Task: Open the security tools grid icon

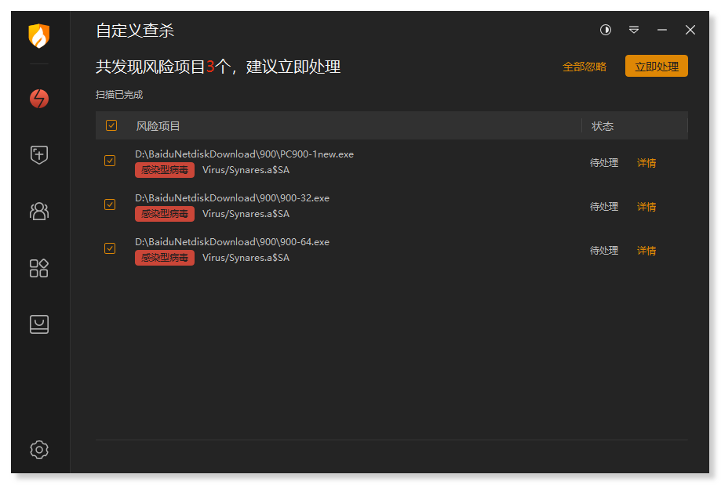Action: click(x=39, y=268)
